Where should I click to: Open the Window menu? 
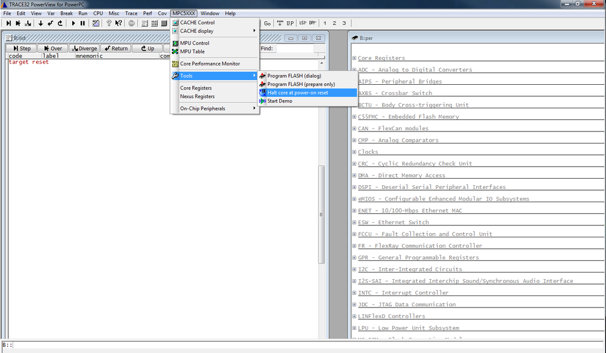(210, 13)
